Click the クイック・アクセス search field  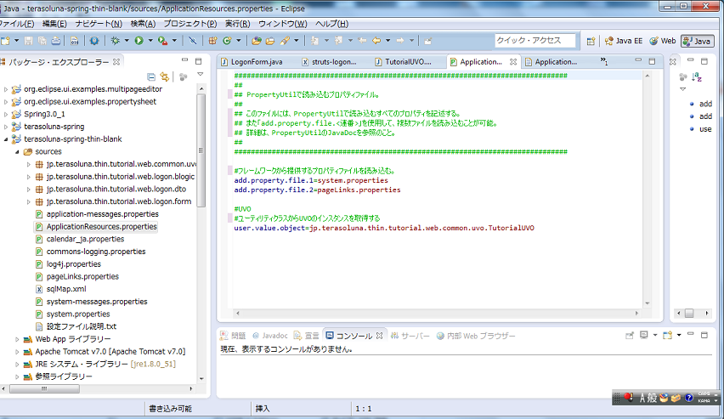535,41
